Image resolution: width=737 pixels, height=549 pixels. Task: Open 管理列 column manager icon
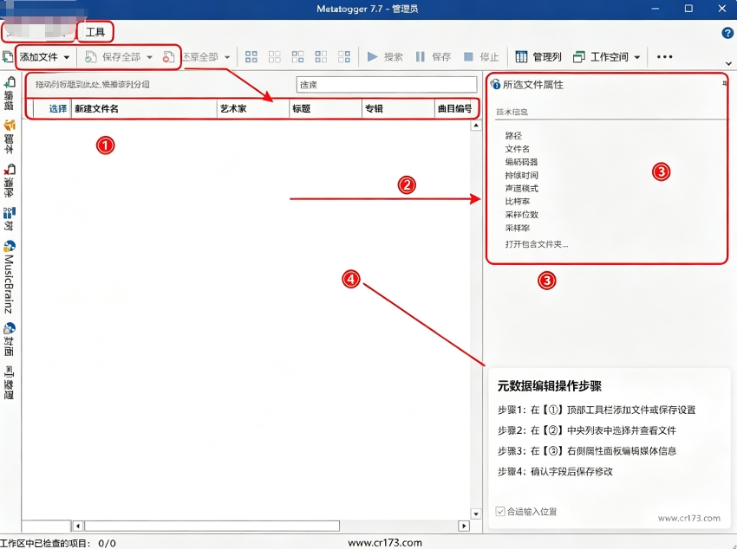[521, 57]
